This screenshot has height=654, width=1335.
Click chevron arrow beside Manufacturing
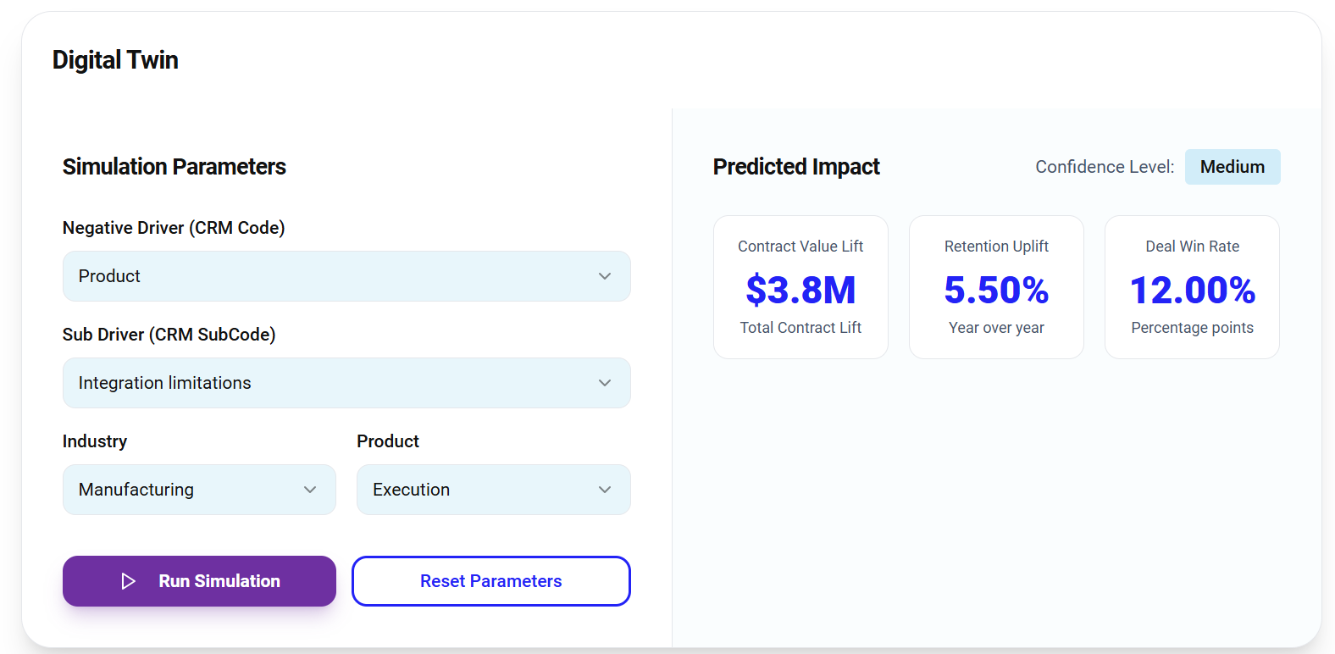point(310,490)
